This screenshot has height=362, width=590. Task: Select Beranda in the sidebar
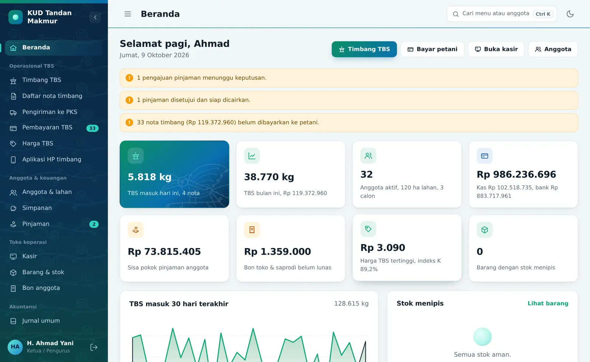pos(54,48)
